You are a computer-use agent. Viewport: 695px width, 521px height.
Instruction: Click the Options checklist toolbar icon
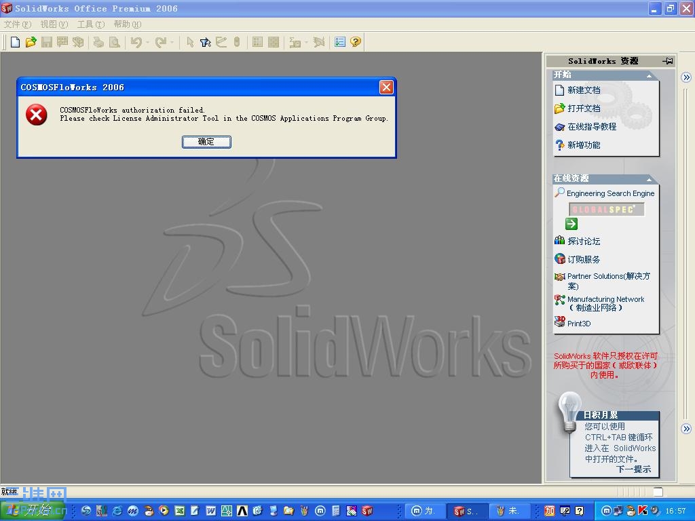340,42
